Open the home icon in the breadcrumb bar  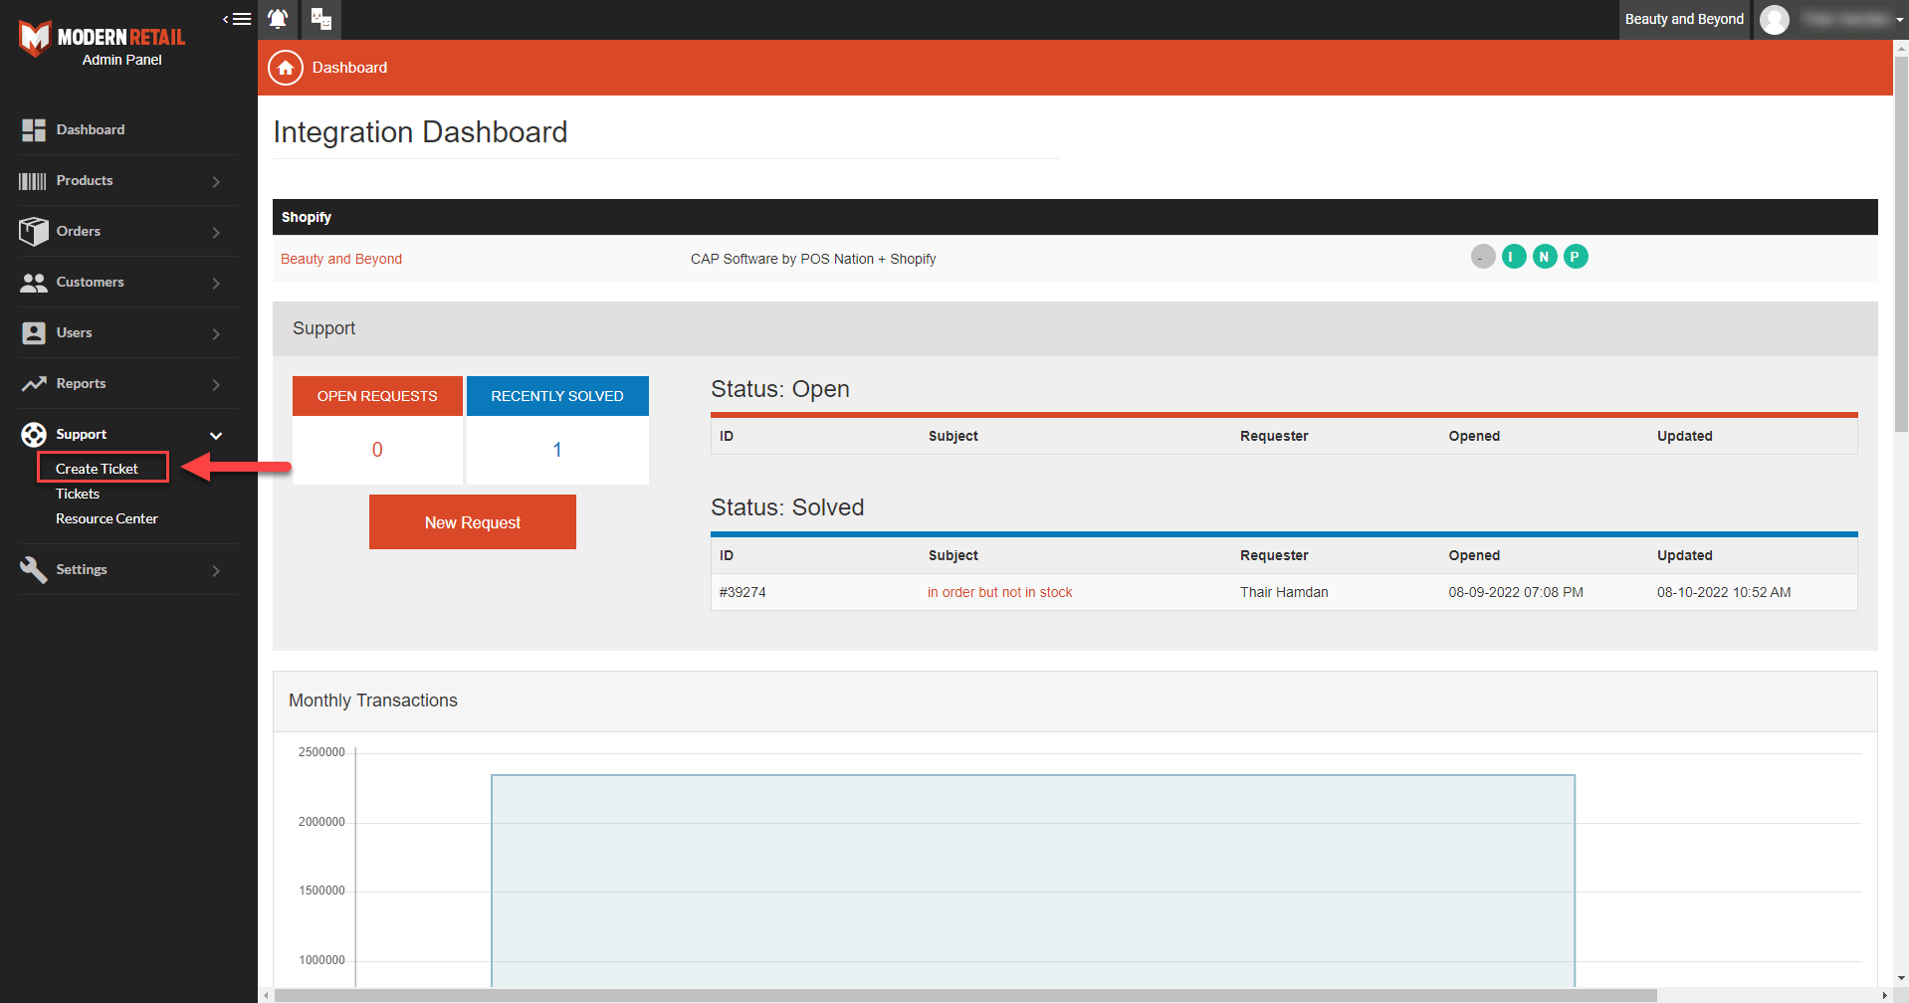(285, 67)
